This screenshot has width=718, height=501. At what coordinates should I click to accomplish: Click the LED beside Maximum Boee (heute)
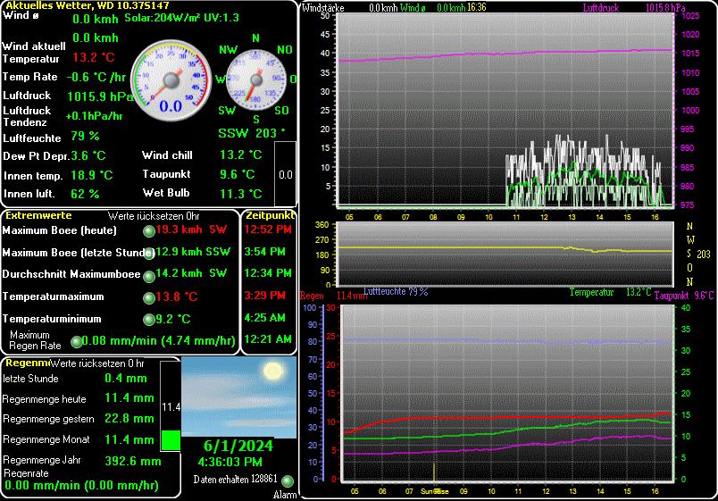pyautogui.click(x=148, y=230)
